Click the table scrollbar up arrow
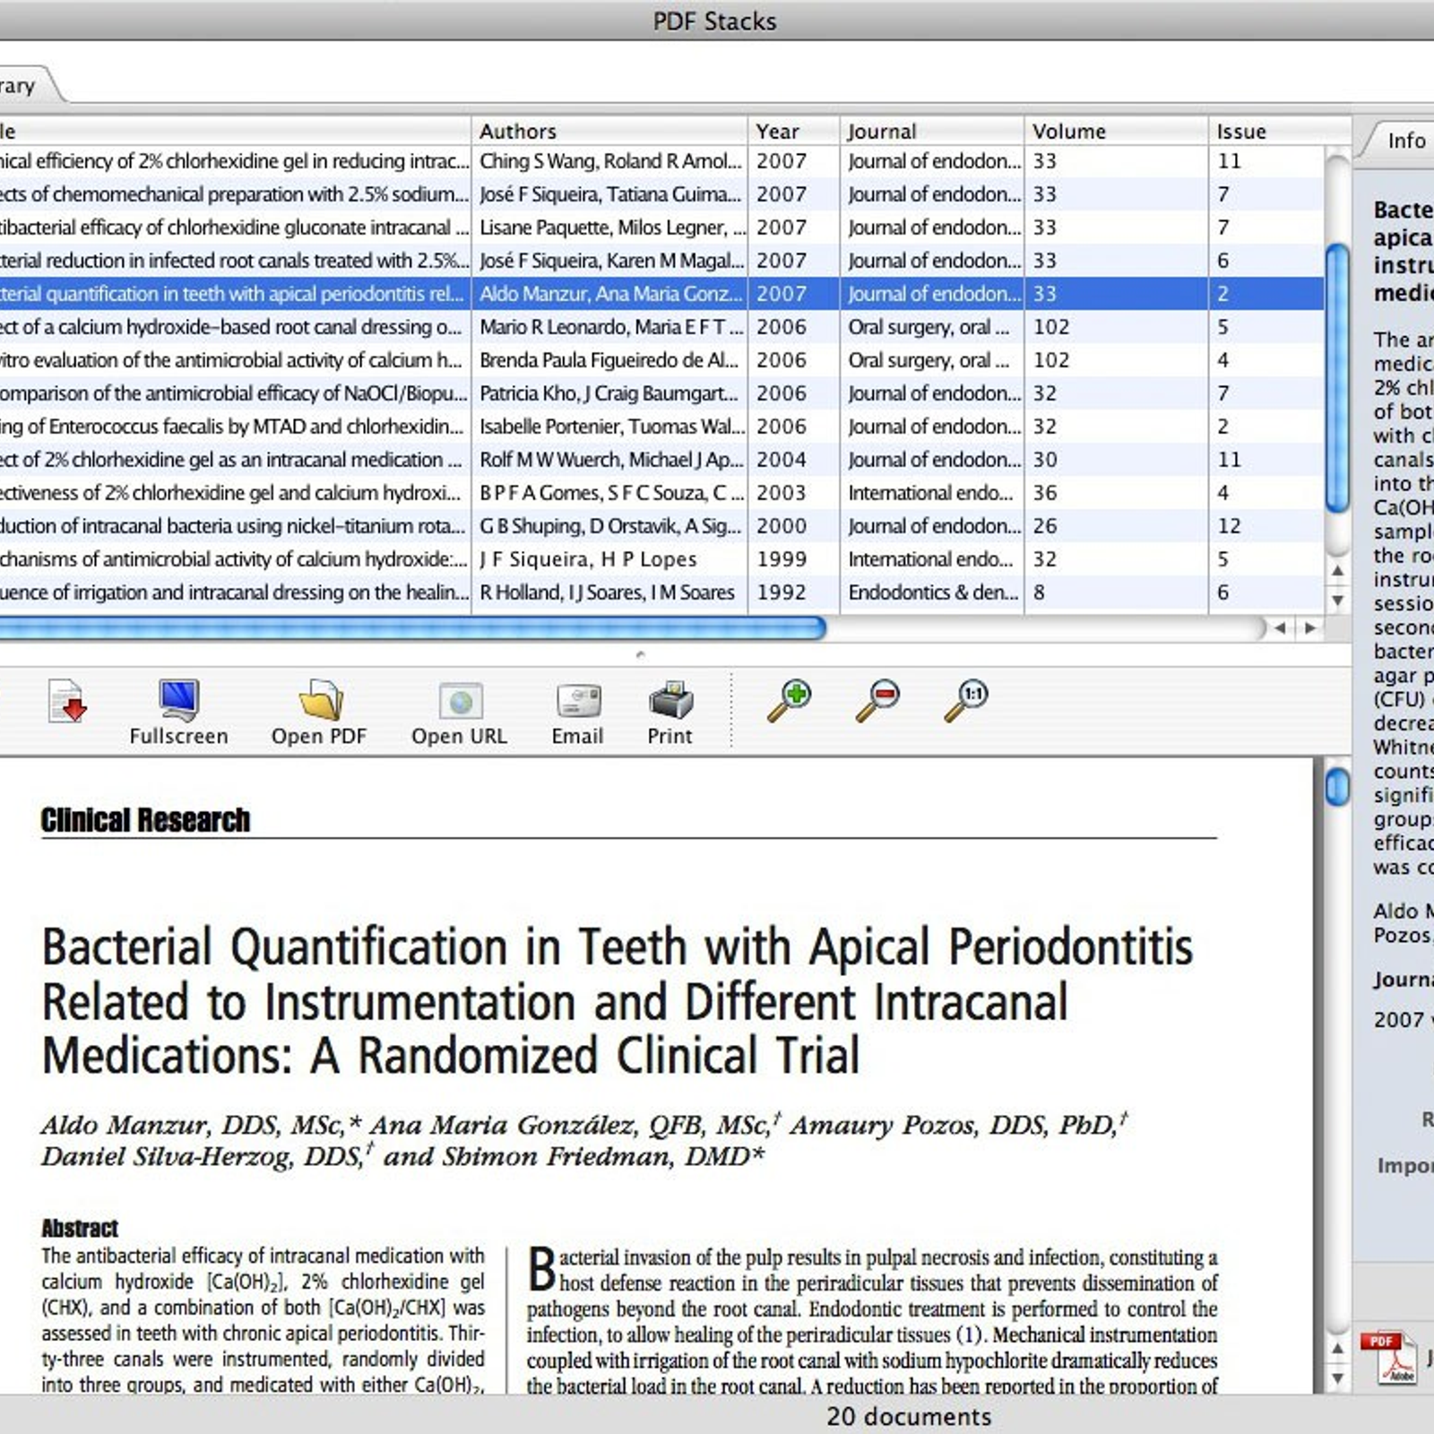 tap(1337, 571)
